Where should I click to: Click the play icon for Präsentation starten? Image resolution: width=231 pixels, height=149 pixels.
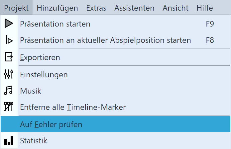tap(9, 24)
